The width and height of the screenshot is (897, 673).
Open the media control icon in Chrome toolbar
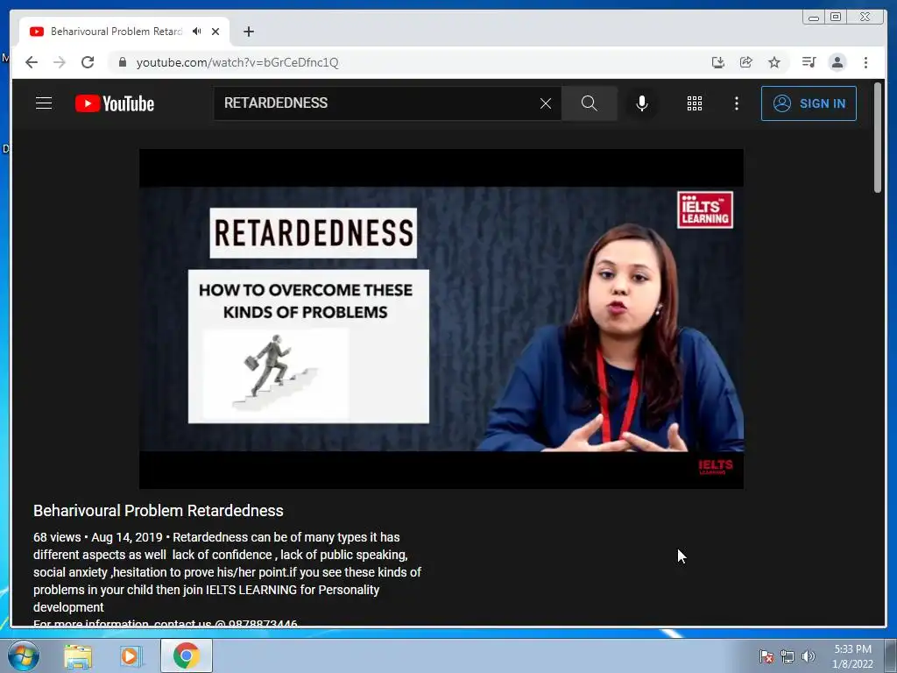click(x=809, y=62)
